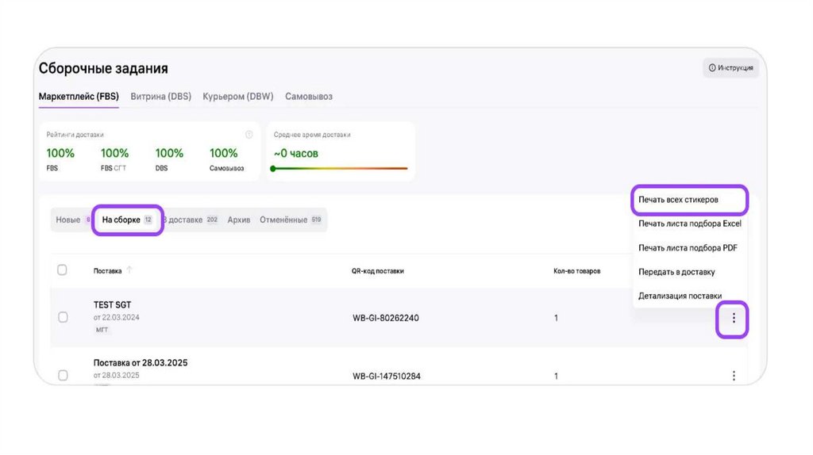813x455 pixels.
Task: Click the Сборочные задания page heading
Action: tap(103, 68)
